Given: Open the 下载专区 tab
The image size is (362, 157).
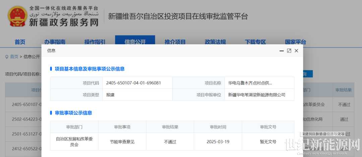Looking at the screenshot, I should [x=255, y=42].
